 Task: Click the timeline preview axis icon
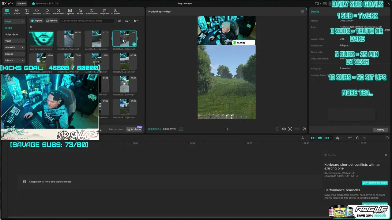[x=350, y=138]
